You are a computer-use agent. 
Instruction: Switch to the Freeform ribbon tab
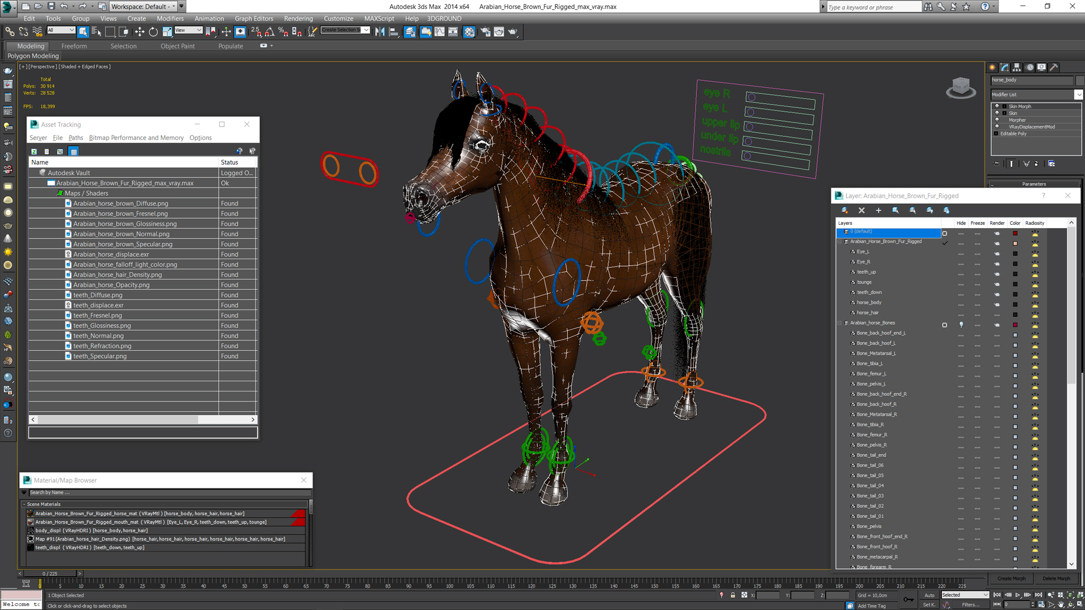tap(74, 46)
